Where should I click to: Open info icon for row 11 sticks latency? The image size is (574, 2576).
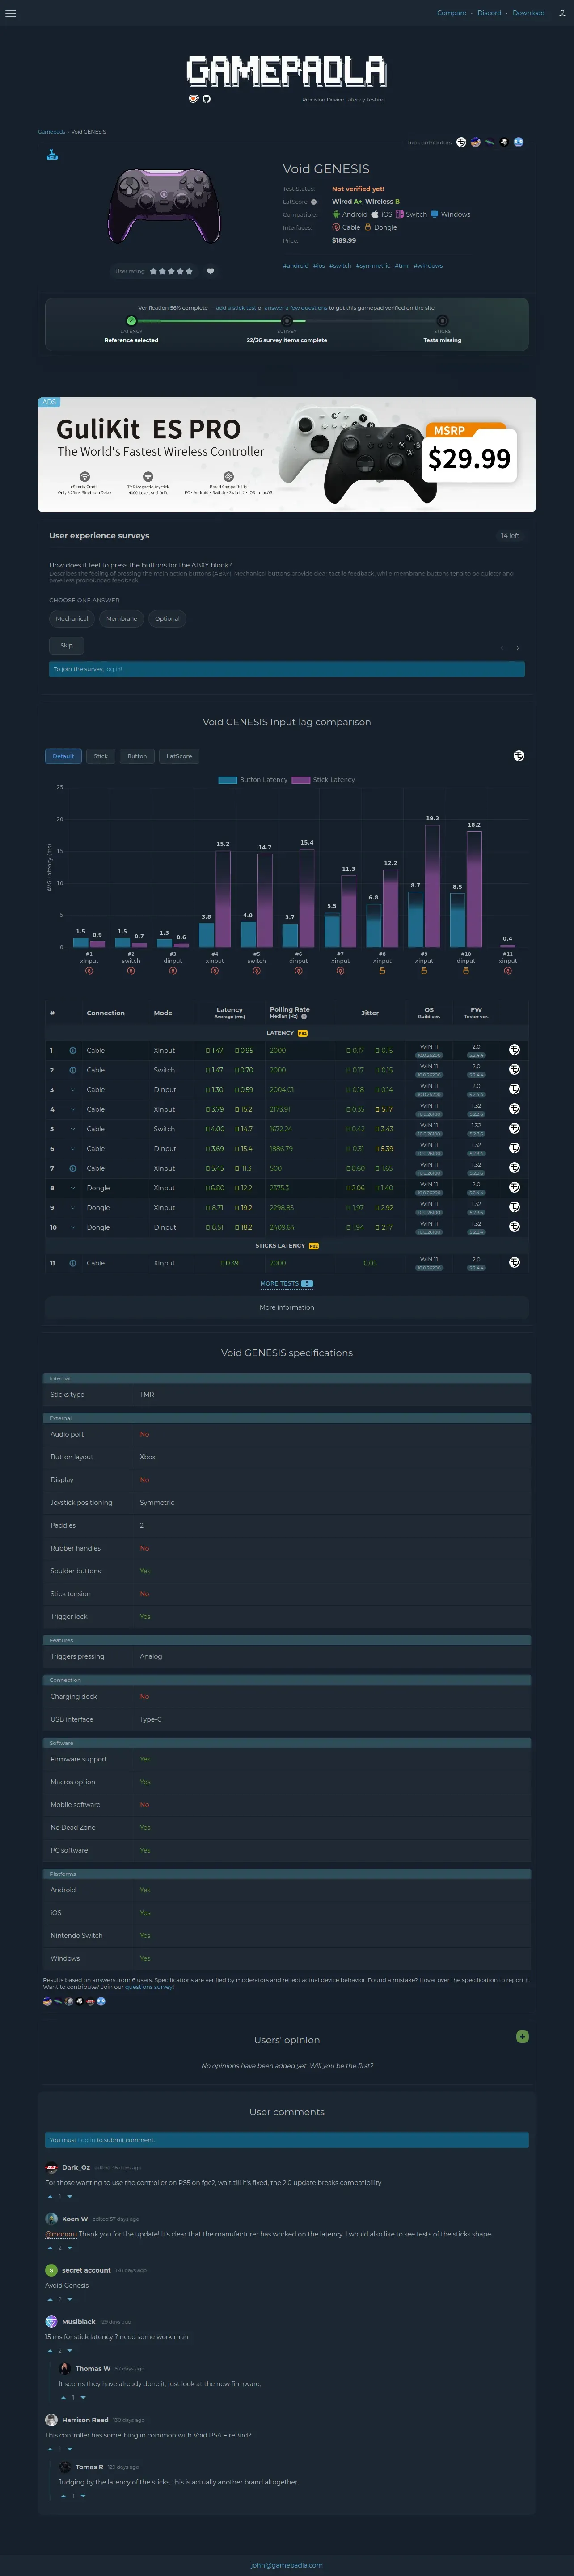(x=72, y=1263)
